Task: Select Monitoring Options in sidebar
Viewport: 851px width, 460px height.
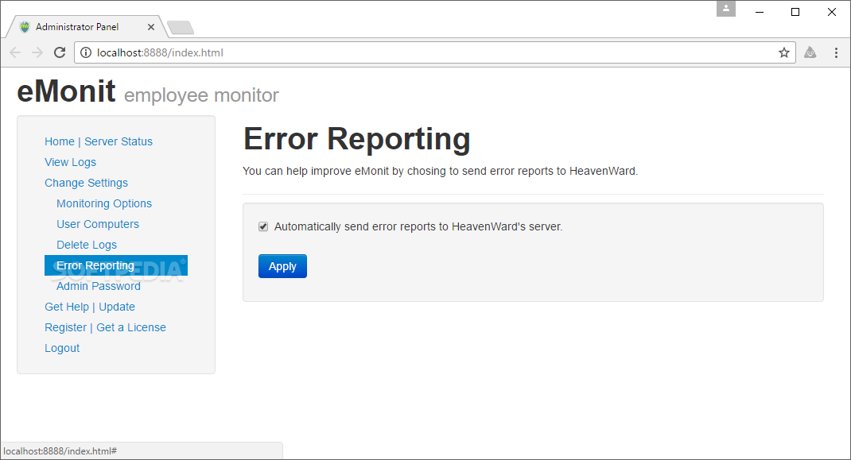Action: click(104, 203)
